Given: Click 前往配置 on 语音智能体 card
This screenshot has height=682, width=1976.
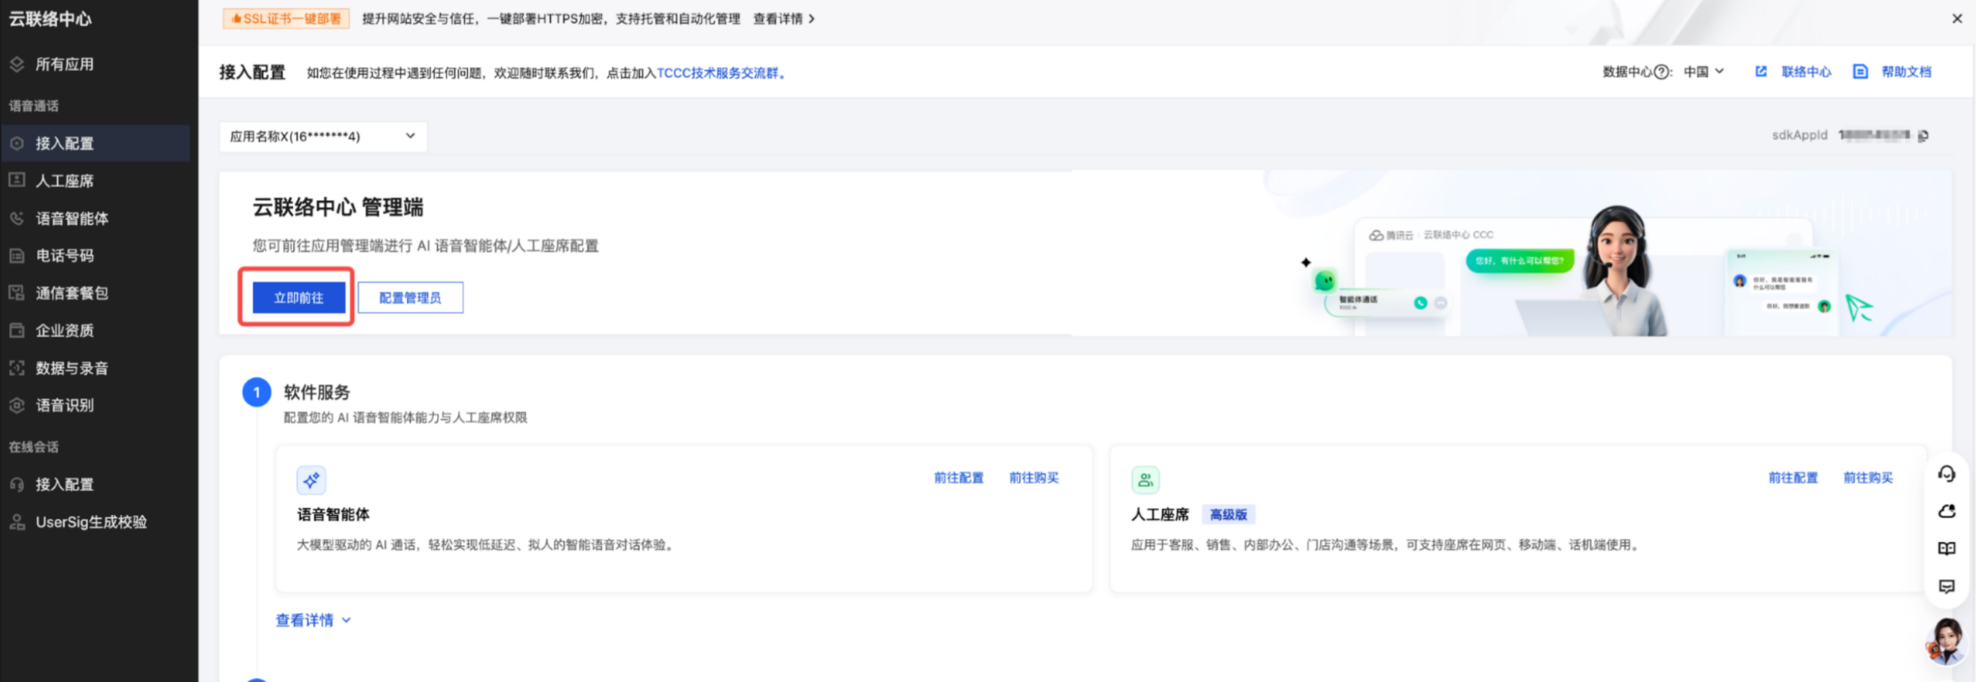Looking at the screenshot, I should [958, 478].
